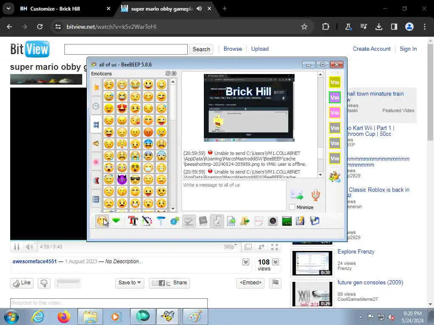Expand the 108 views statistics arrow
434x325 pixels.
[x=275, y=262]
